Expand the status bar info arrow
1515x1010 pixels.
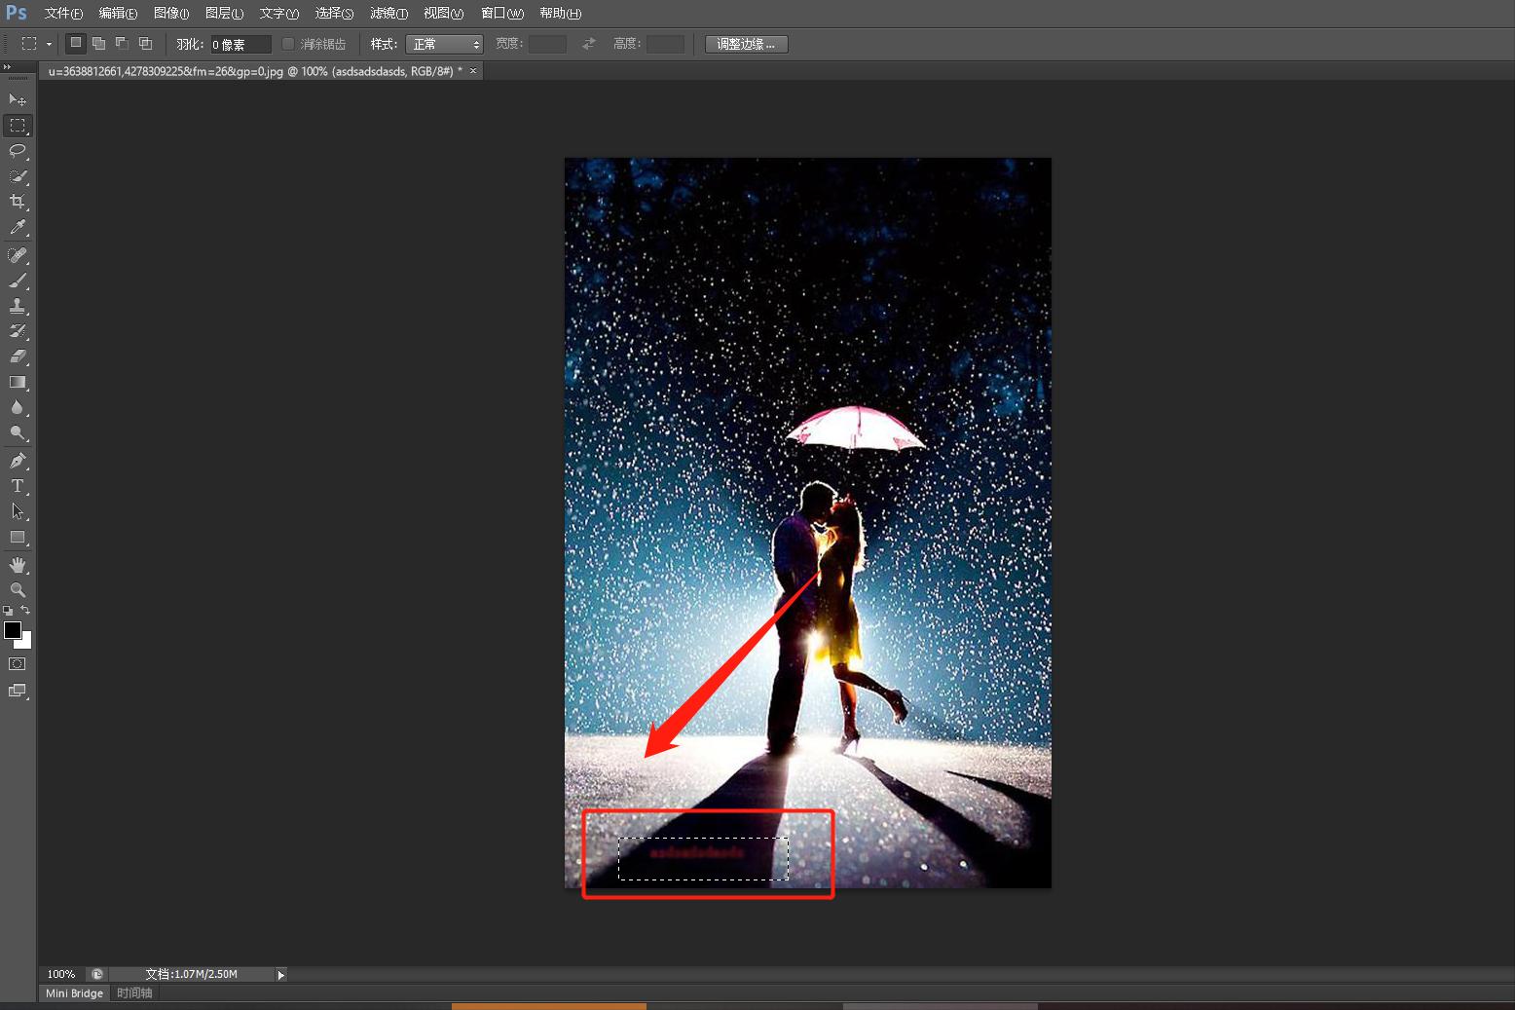tap(280, 974)
